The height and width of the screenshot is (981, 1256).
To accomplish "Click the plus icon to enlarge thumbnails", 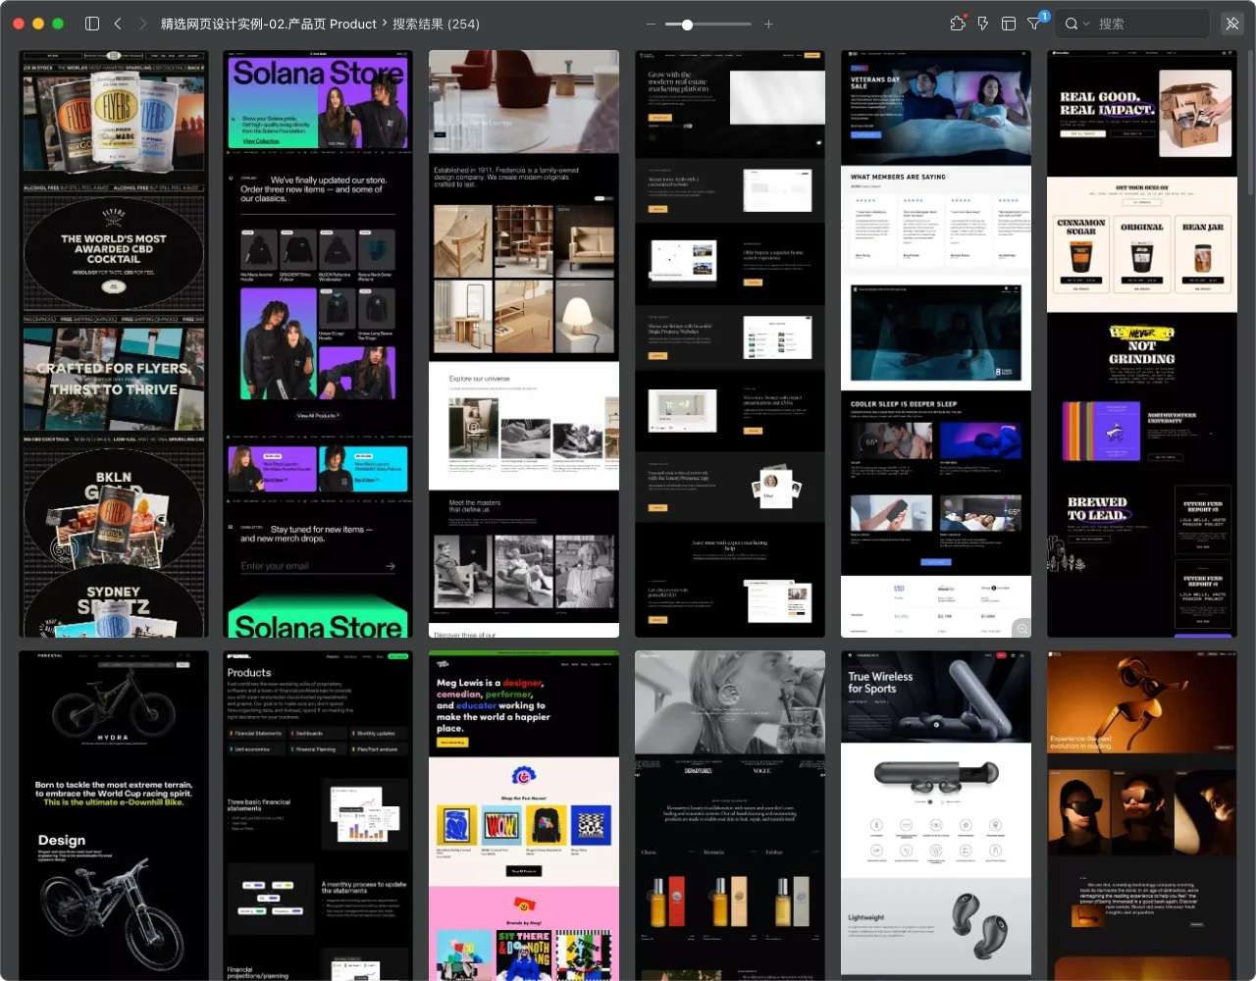I will [x=768, y=24].
